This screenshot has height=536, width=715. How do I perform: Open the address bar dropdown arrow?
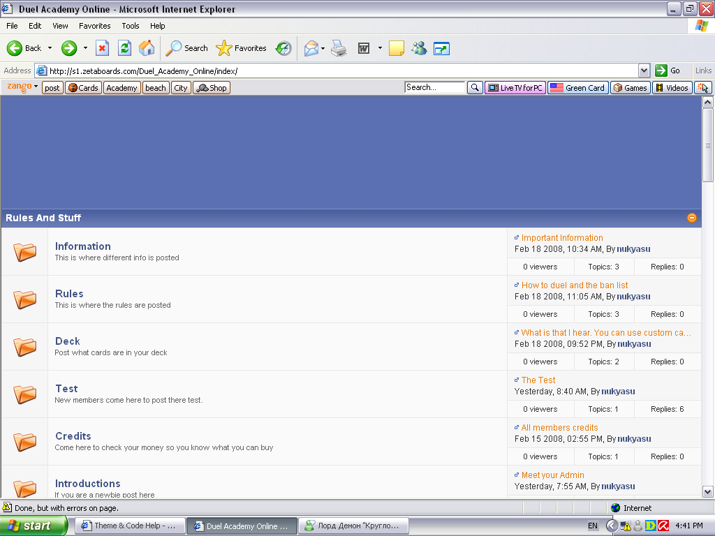[644, 70]
